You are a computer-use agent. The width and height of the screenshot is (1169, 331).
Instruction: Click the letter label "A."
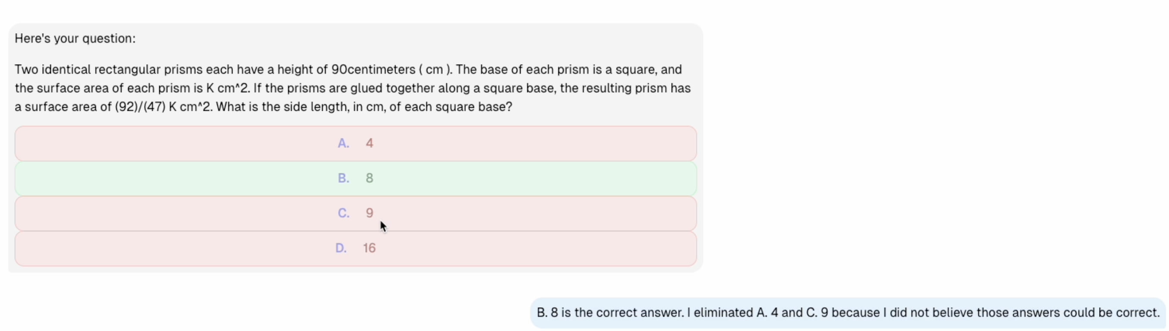click(343, 143)
